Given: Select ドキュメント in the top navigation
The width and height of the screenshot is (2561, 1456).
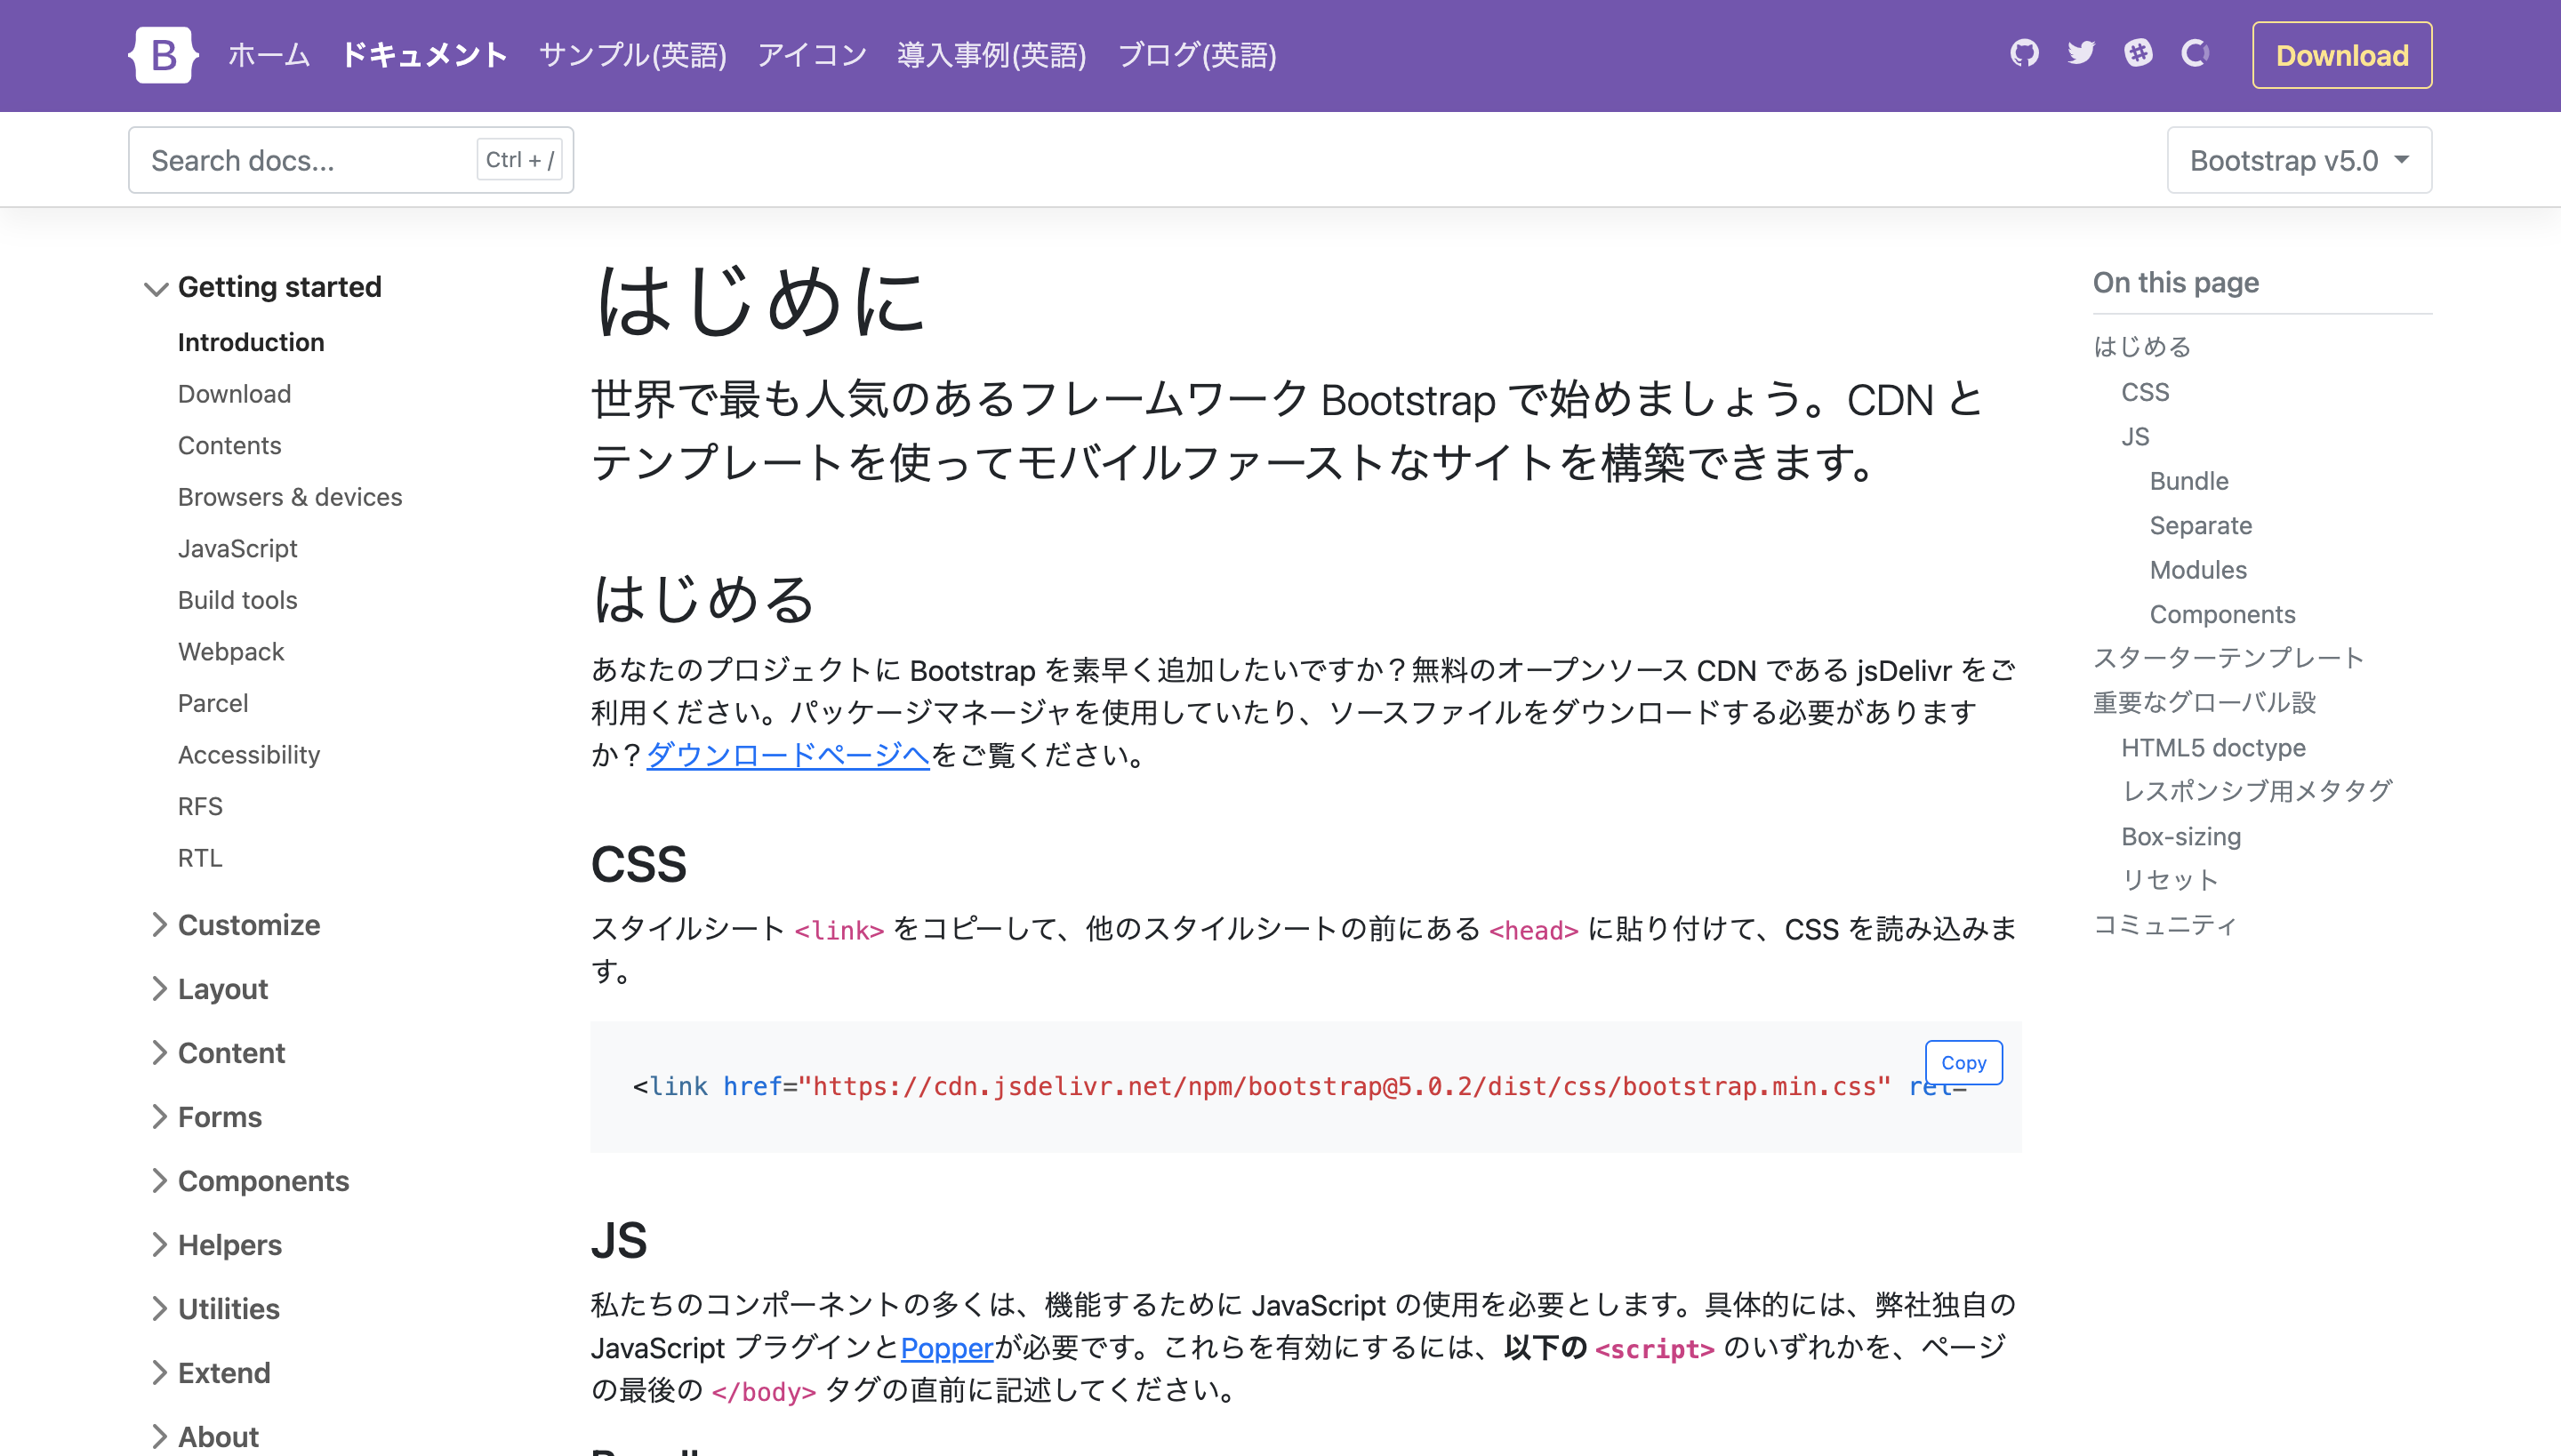Looking at the screenshot, I should [424, 55].
